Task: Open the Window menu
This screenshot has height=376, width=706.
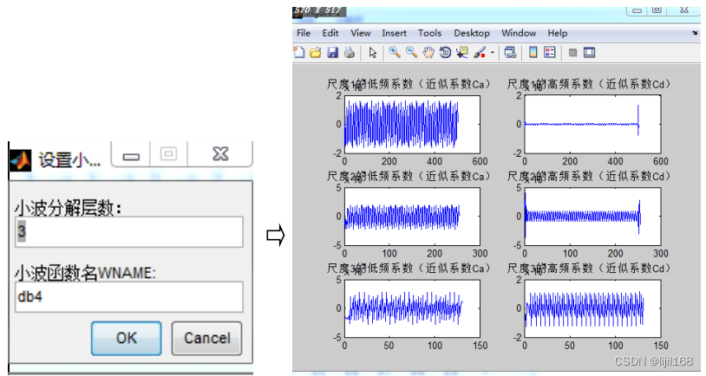Action: (x=519, y=33)
